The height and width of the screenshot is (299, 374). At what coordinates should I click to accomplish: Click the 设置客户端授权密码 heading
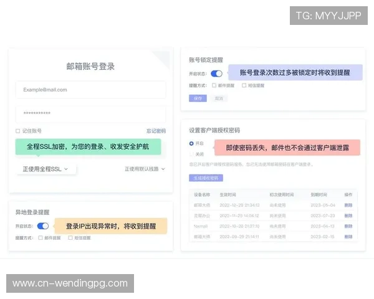pos(214,130)
